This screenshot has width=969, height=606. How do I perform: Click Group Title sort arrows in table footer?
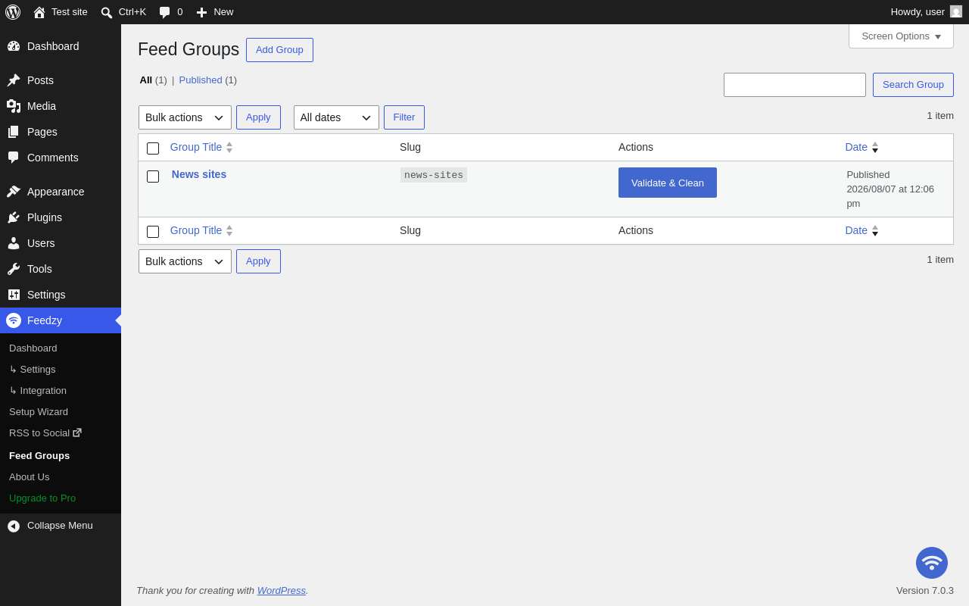[x=229, y=230]
